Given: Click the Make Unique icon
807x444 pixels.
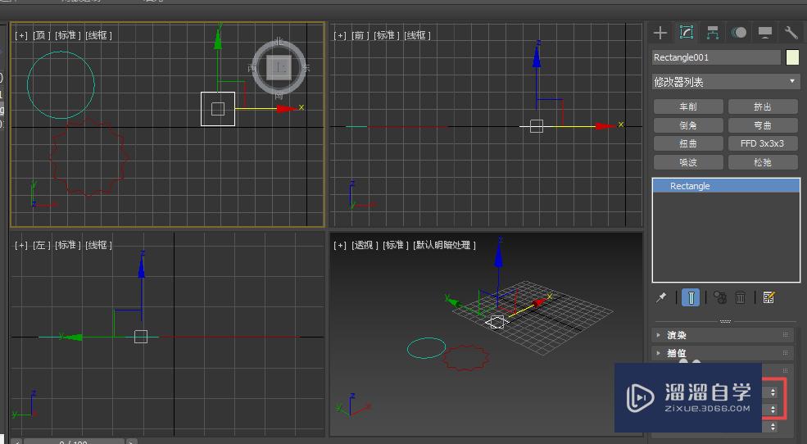Looking at the screenshot, I should coord(720,297).
